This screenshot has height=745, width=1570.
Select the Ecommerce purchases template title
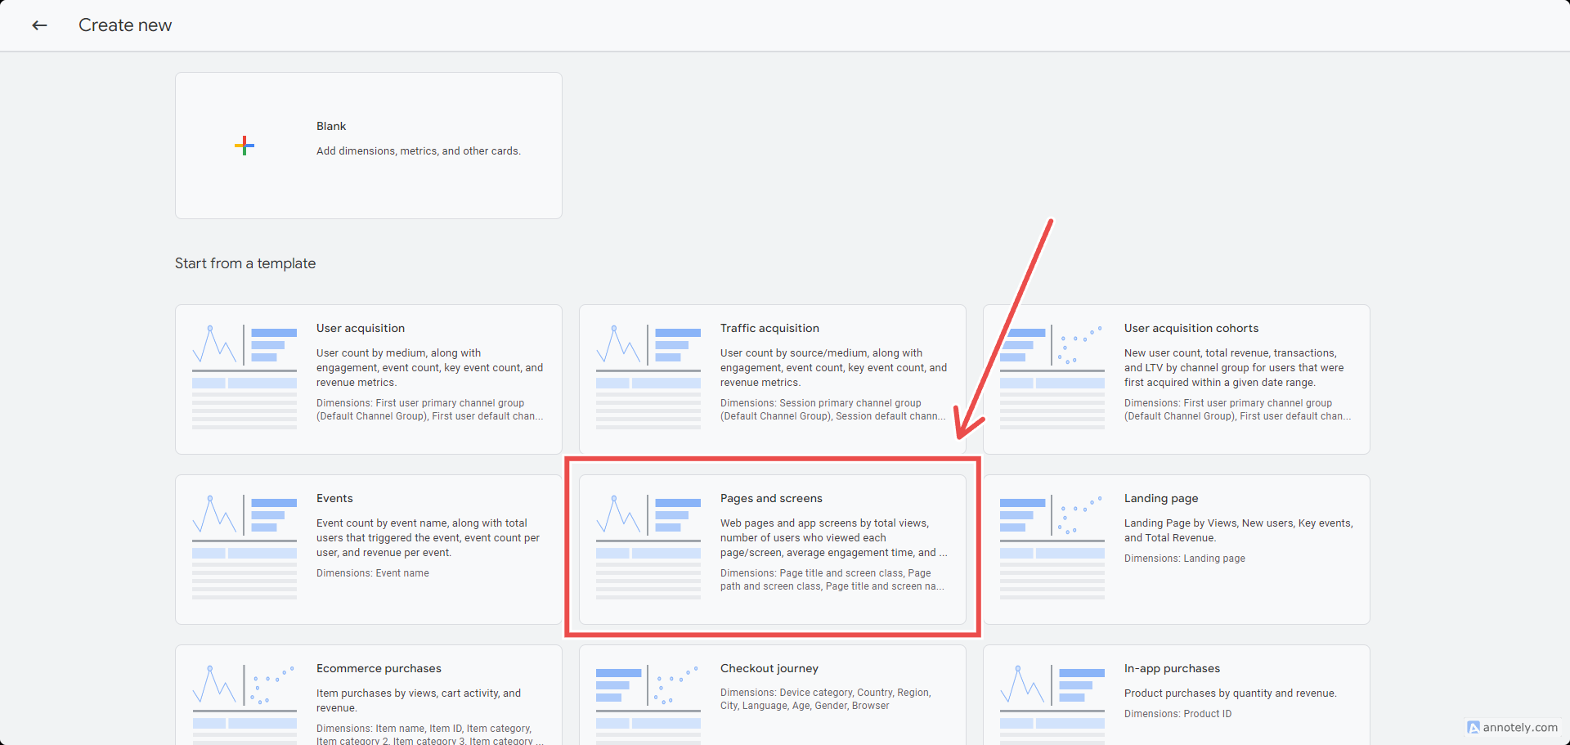(x=379, y=668)
